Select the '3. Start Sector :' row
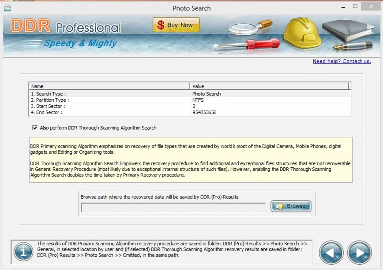383x270 pixels. click(190, 106)
